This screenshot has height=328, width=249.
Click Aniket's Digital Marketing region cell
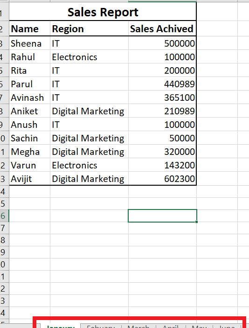point(89,111)
